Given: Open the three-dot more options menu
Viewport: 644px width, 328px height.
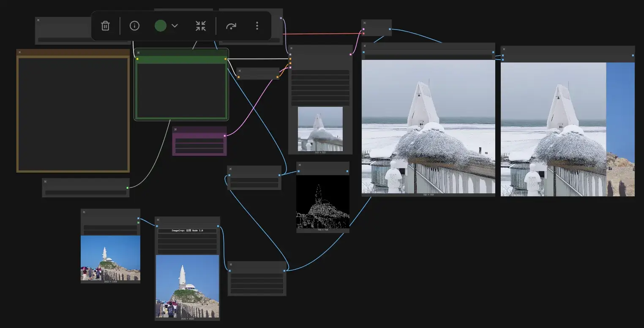Looking at the screenshot, I should click(x=257, y=26).
